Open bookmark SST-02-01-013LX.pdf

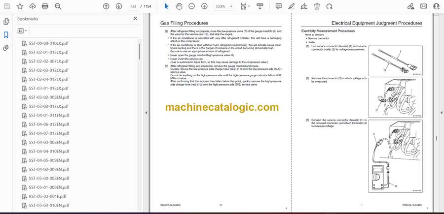point(48,52)
